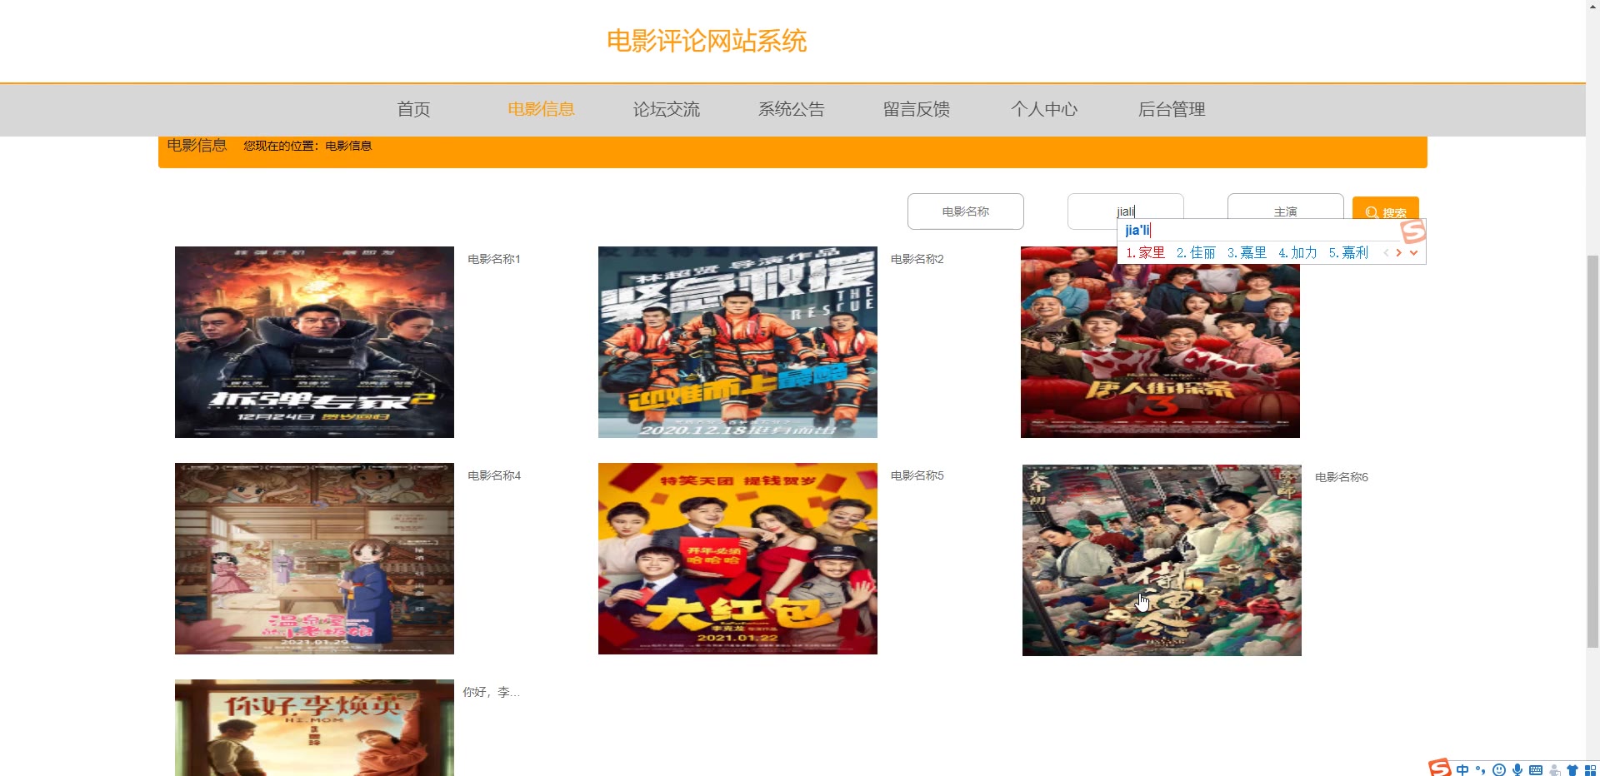
Task: Open the 系统公告 nav item
Action: click(791, 109)
